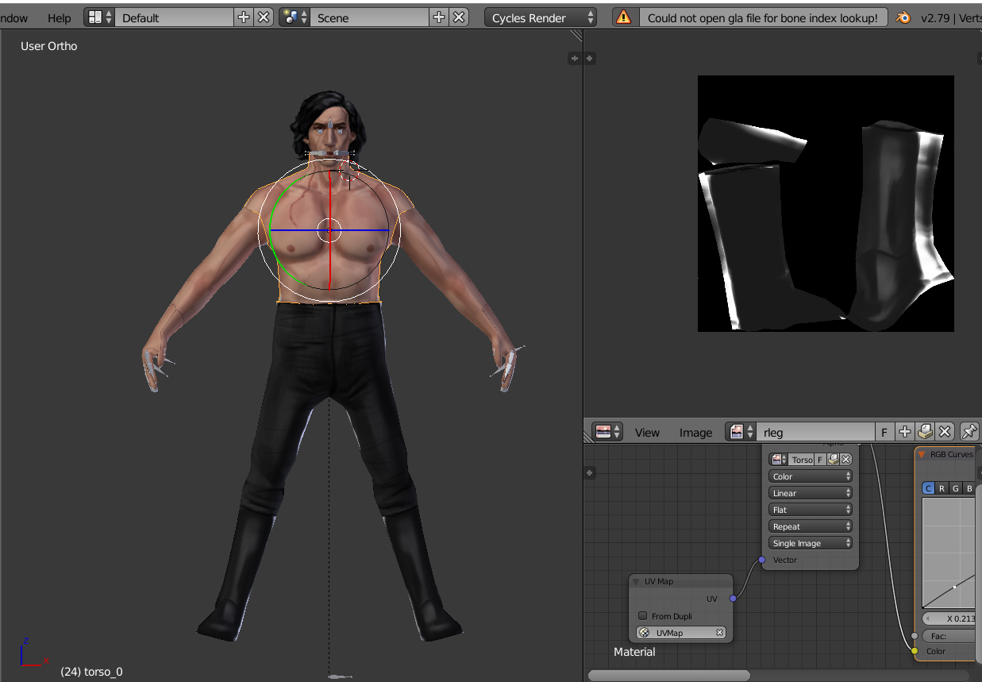The width and height of the screenshot is (982, 682).
Task: Click the bone index lookup error message
Action: (763, 17)
